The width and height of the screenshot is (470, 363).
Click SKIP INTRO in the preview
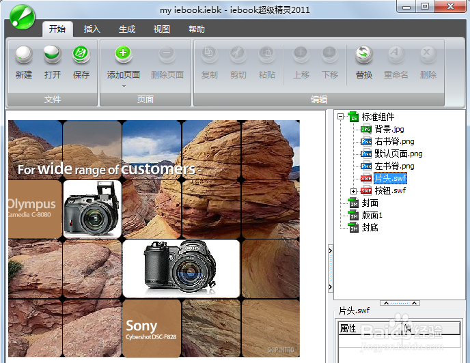coord(281,349)
